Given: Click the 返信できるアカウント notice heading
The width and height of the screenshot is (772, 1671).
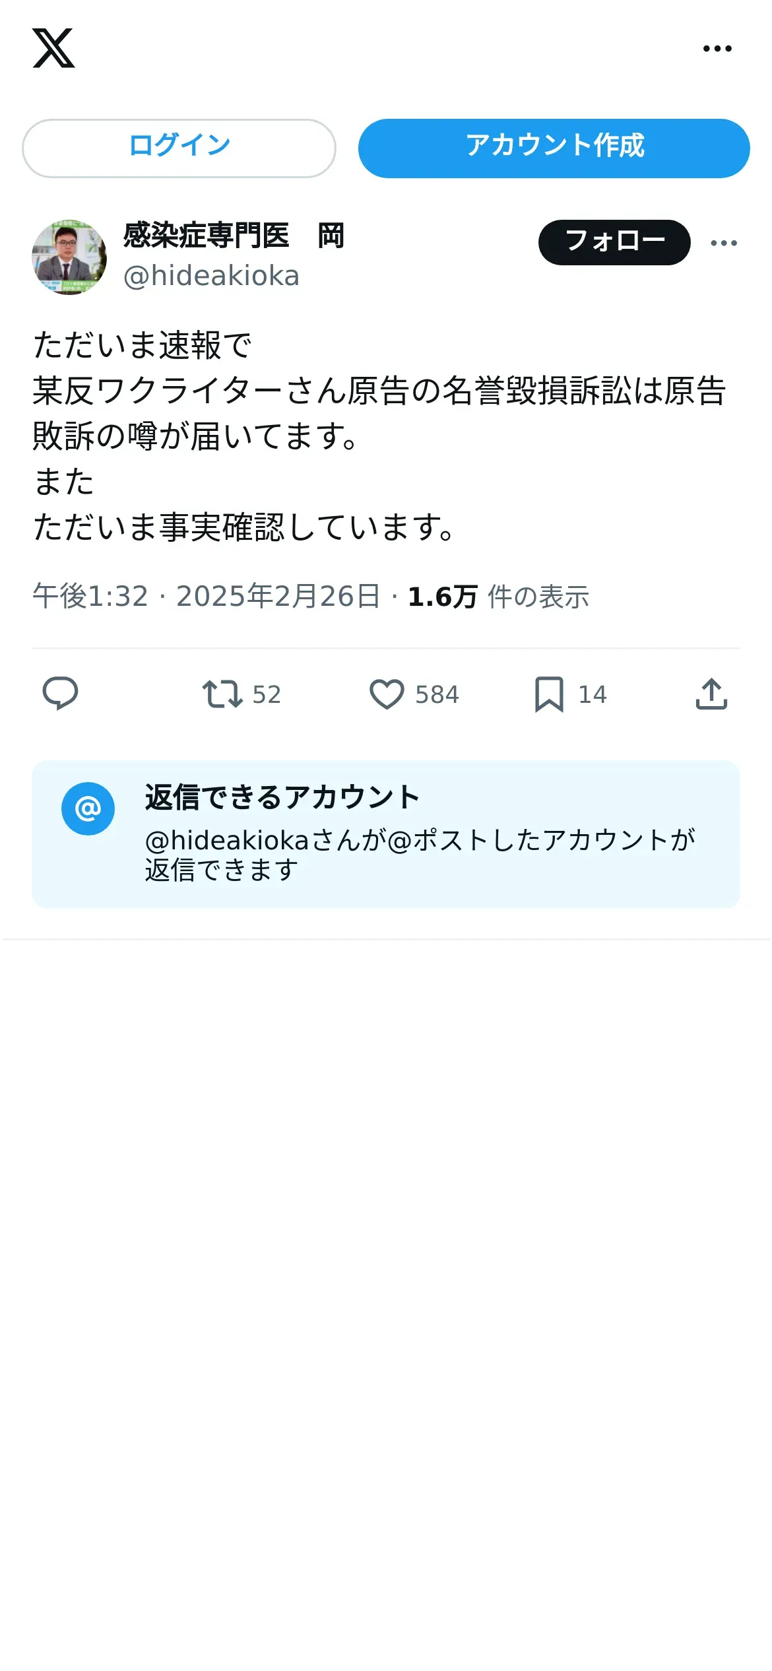Looking at the screenshot, I should coord(282,797).
